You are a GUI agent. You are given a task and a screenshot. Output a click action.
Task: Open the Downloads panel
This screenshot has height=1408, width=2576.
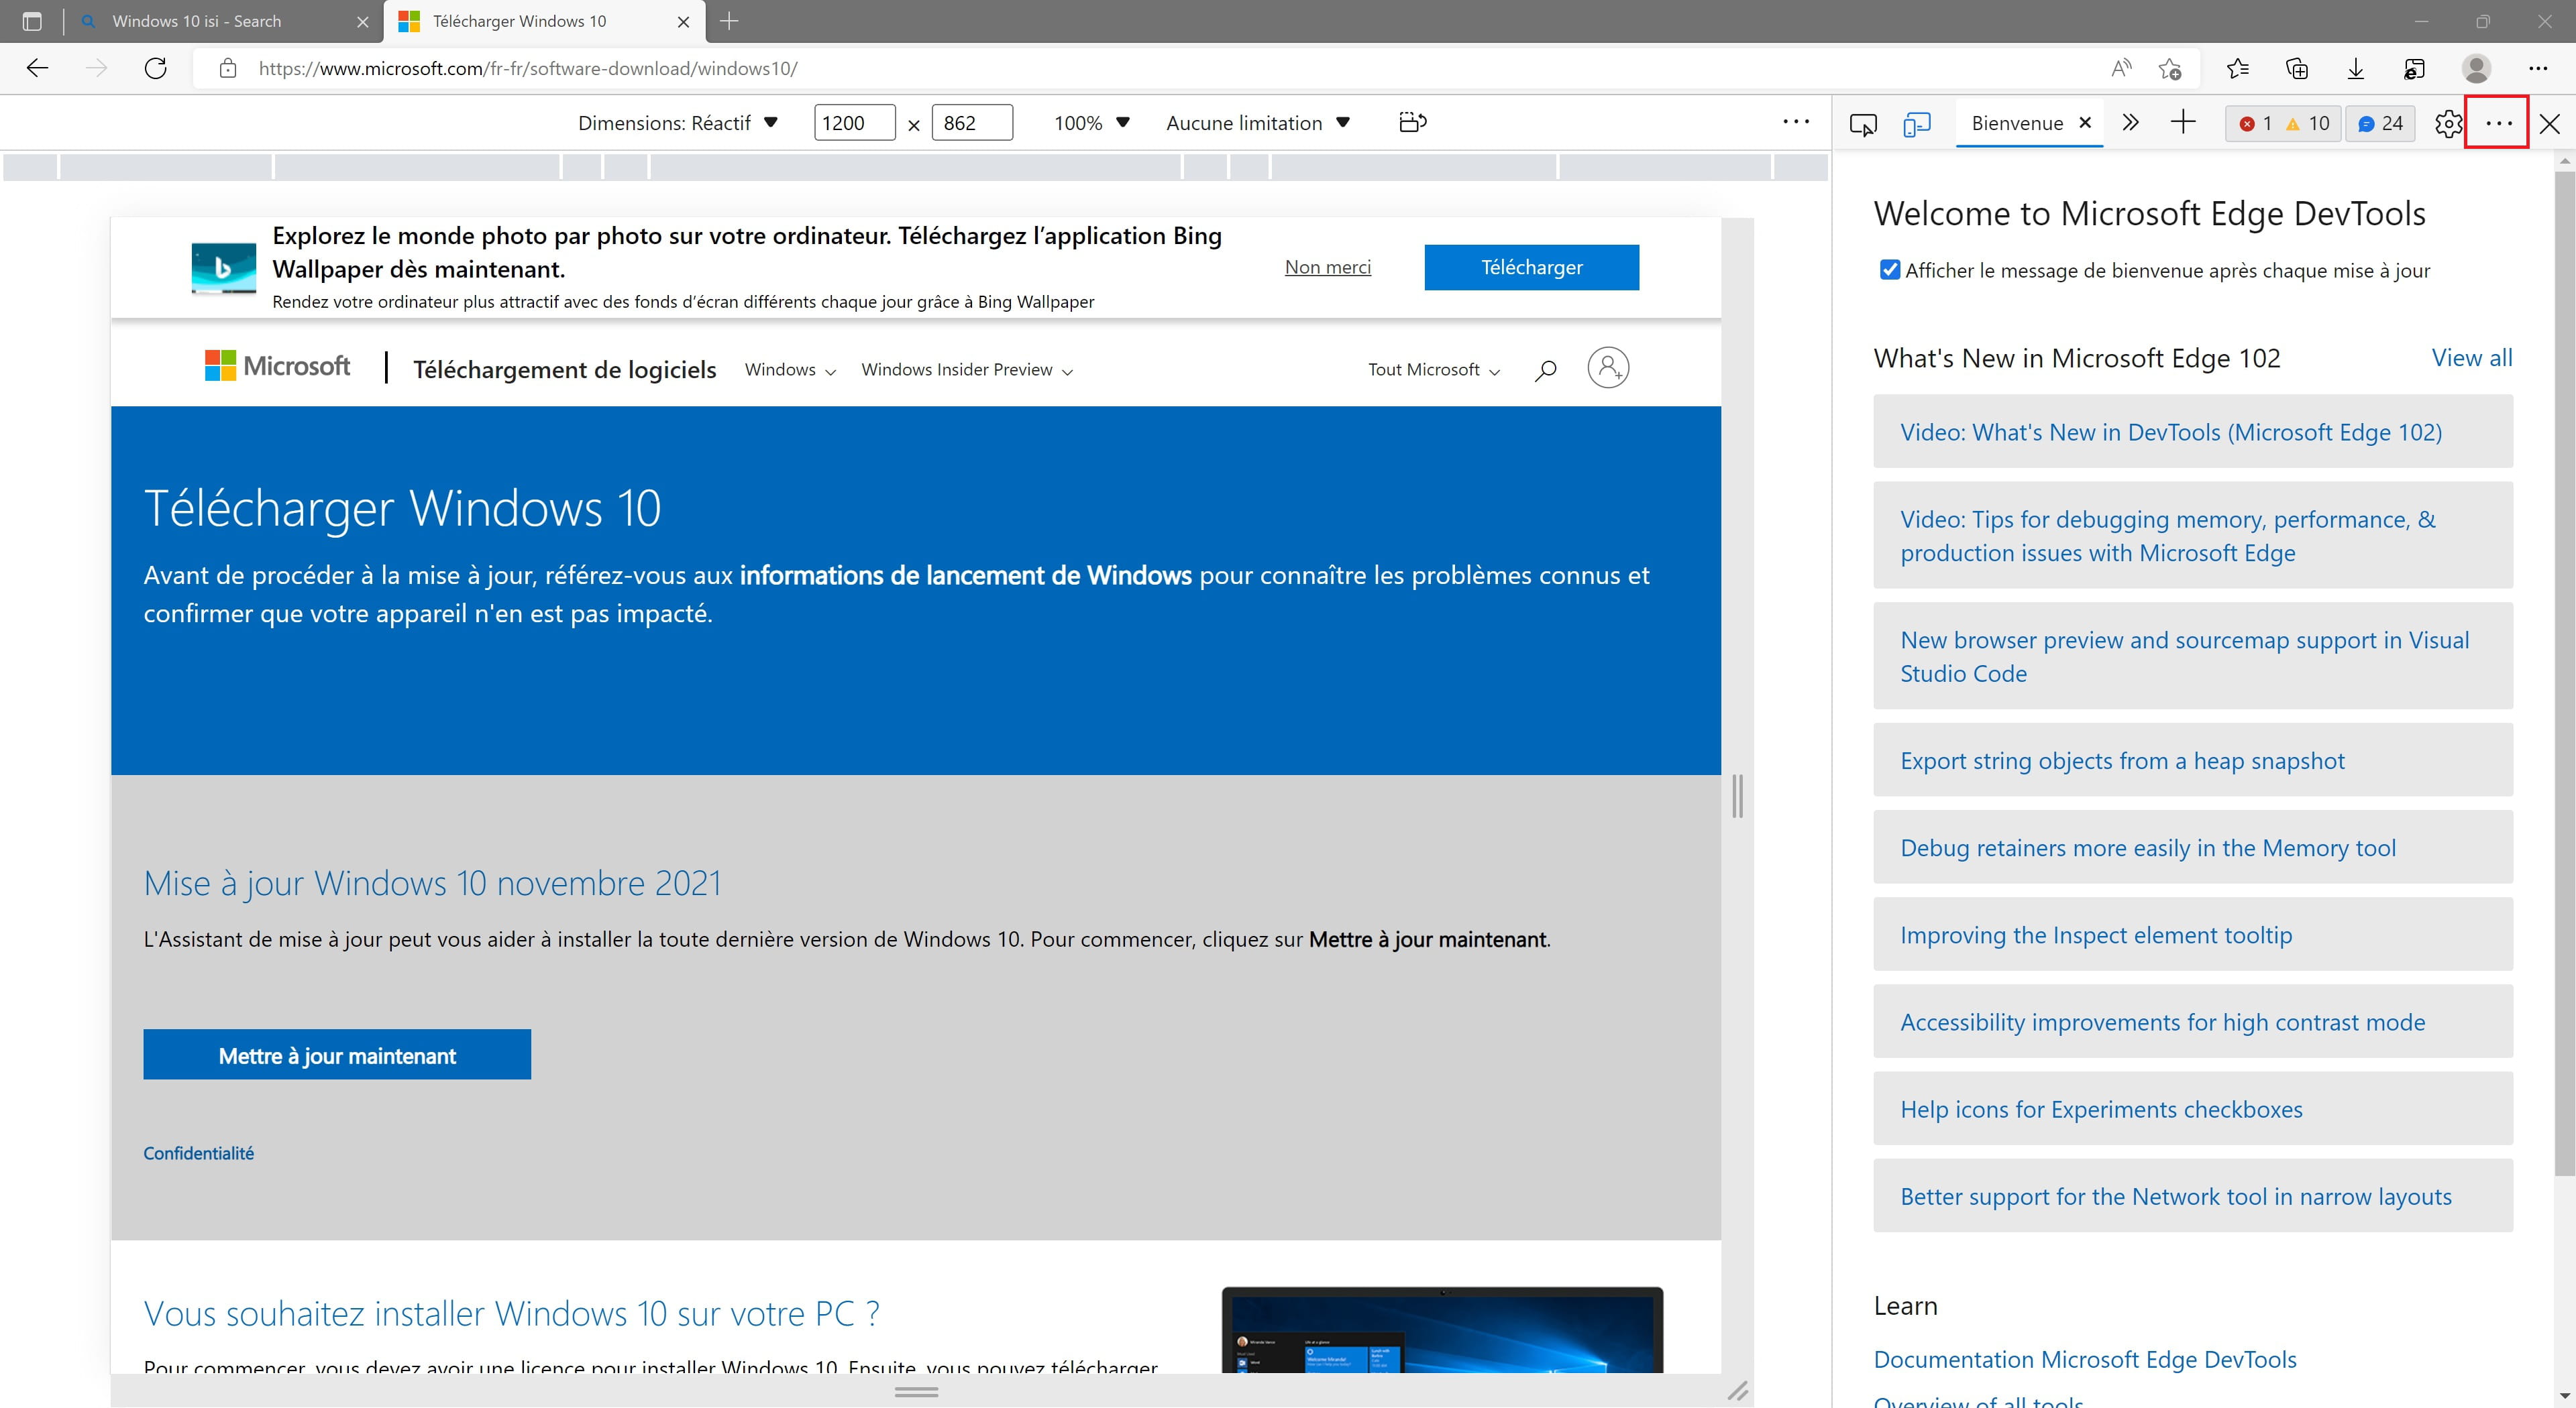(x=2356, y=68)
